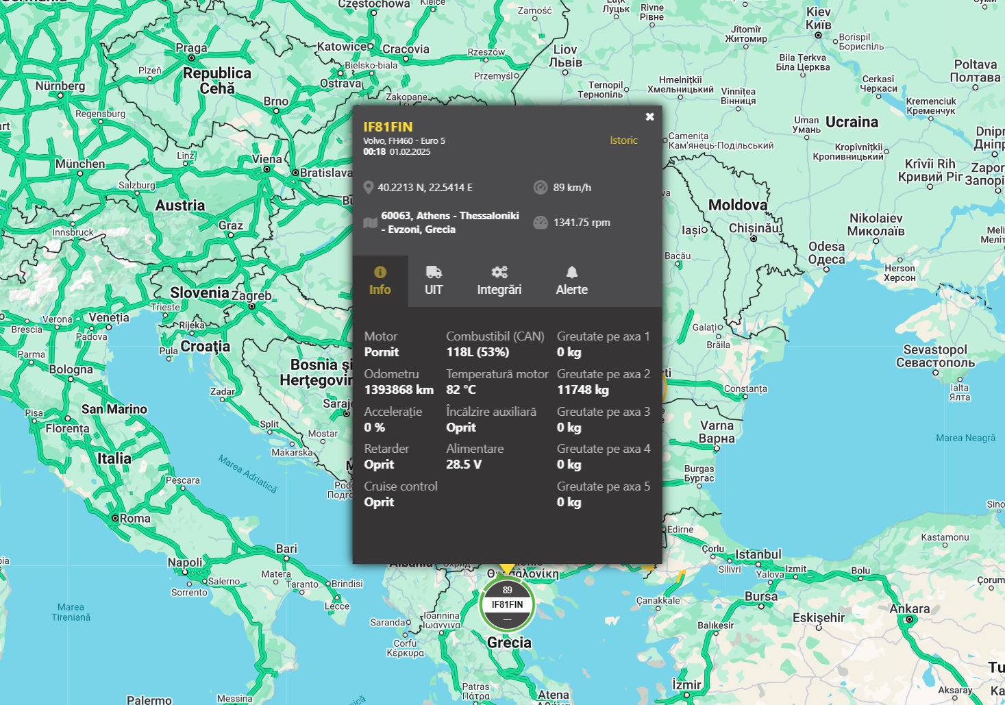
Task: Click the truck icon for UIT
Action: click(434, 272)
